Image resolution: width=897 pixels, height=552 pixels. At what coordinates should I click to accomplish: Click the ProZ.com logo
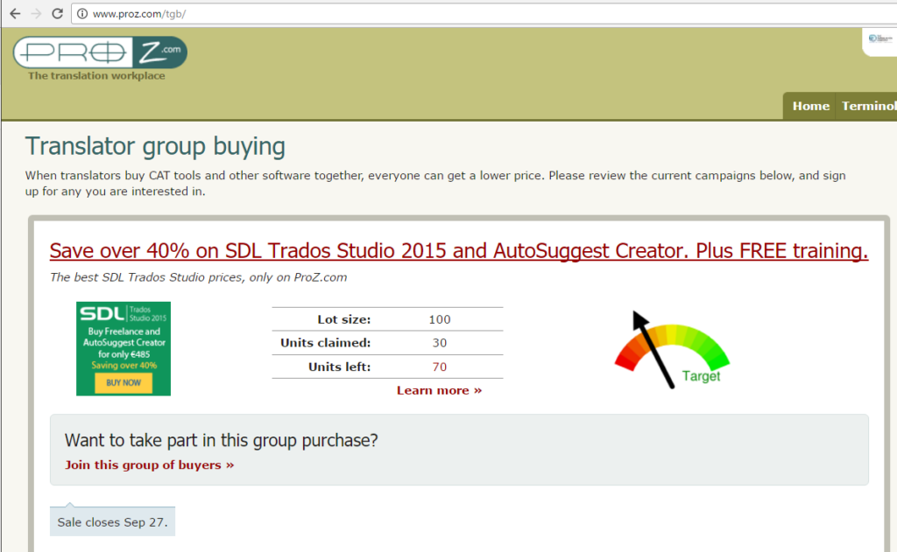point(100,52)
